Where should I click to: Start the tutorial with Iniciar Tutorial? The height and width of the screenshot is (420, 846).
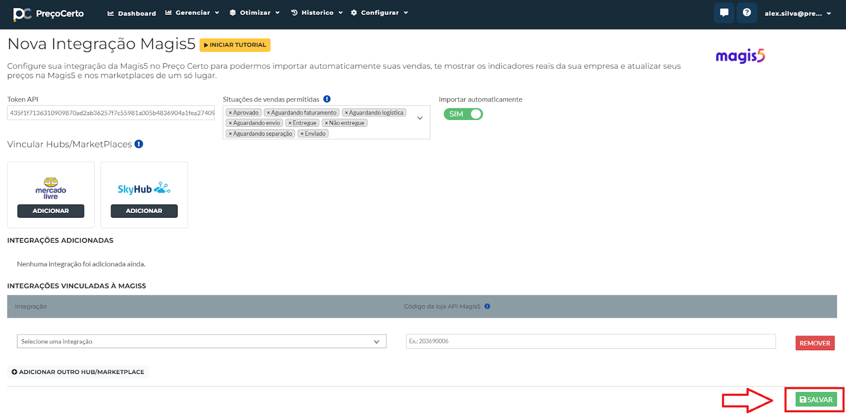coord(235,45)
